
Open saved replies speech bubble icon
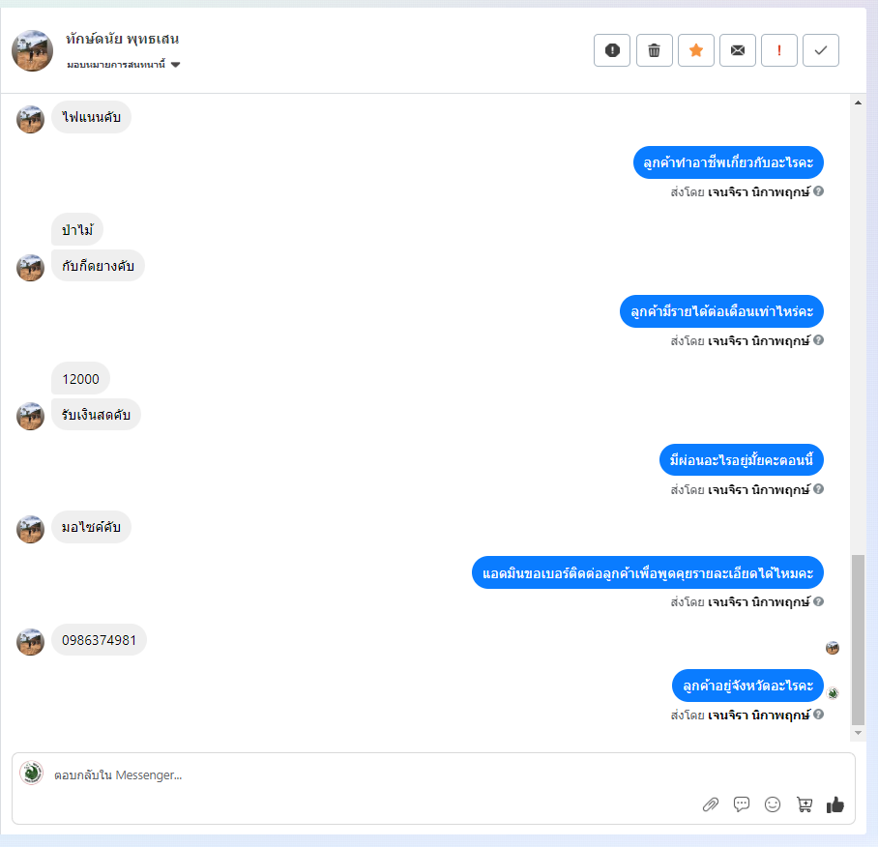pyautogui.click(x=742, y=805)
